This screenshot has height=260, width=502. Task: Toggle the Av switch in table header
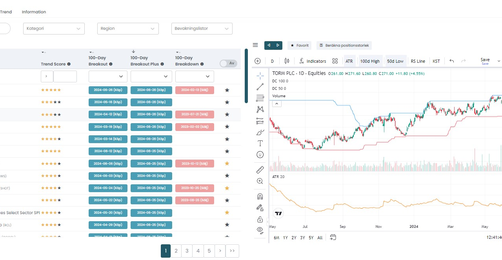point(228,64)
